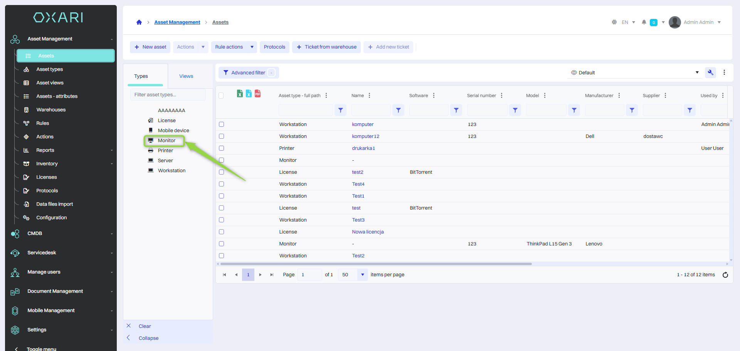The height and width of the screenshot is (351, 740).
Task: Switch to the Views tab
Action: tap(186, 76)
